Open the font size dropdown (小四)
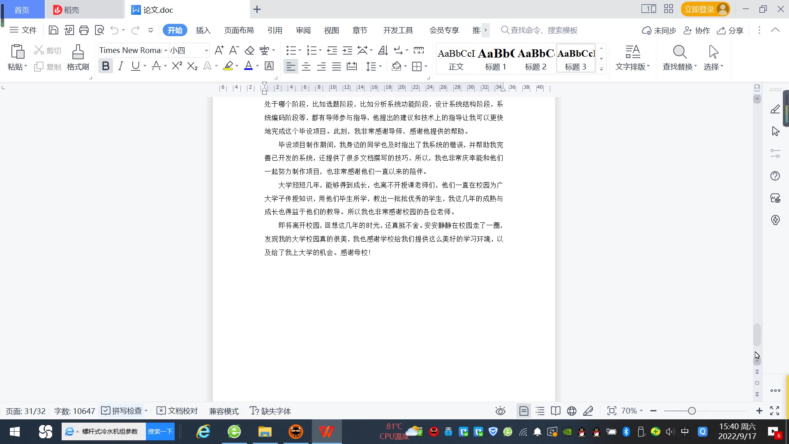This screenshot has width=789, height=444. pos(206,50)
